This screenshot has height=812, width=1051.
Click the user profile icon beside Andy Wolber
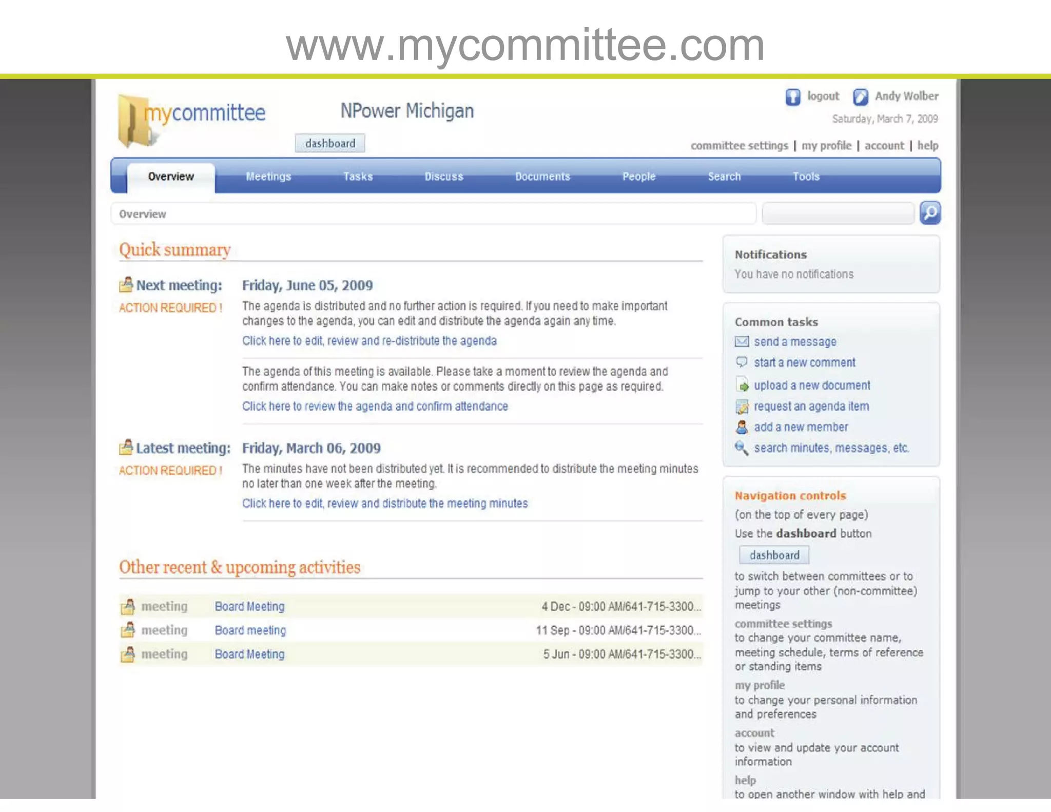[860, 96]
